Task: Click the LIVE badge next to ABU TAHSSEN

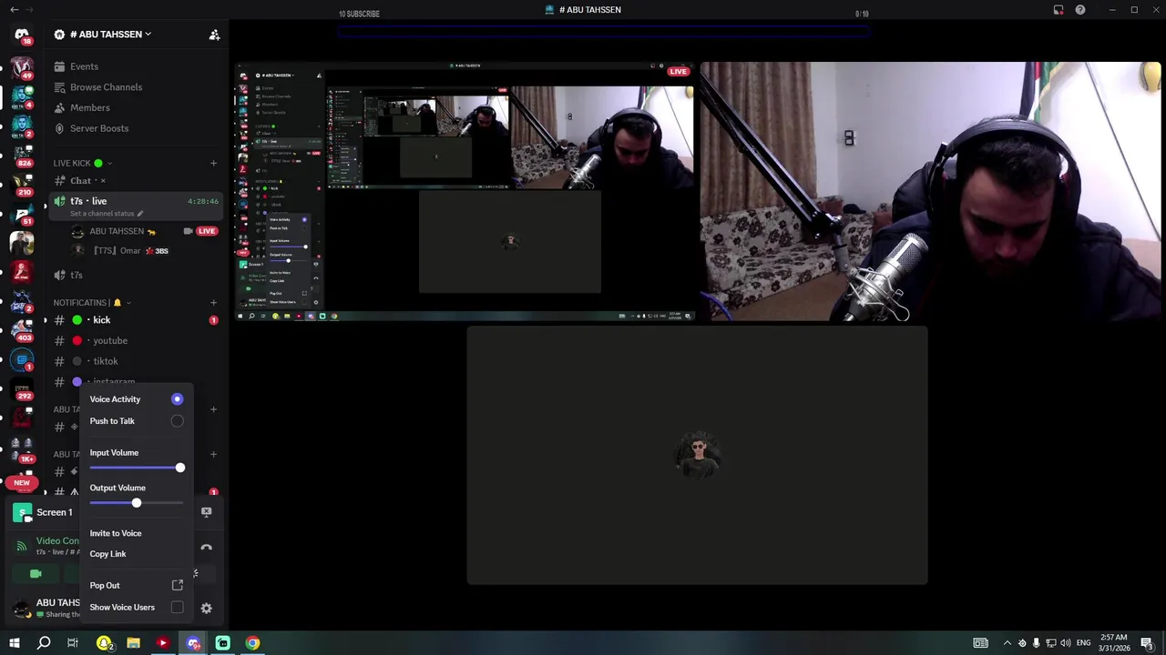Action: 207,231
